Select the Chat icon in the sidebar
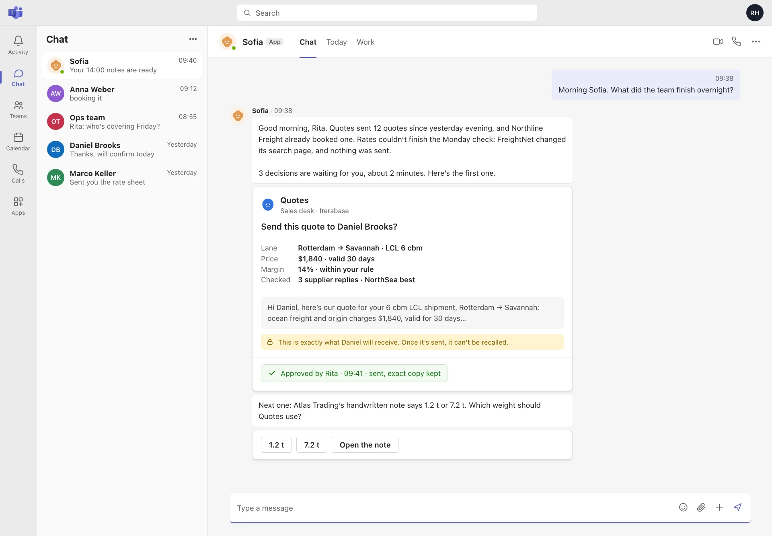Image resolution: width=772 pixels, height=536 pixels. pos(18,78)
